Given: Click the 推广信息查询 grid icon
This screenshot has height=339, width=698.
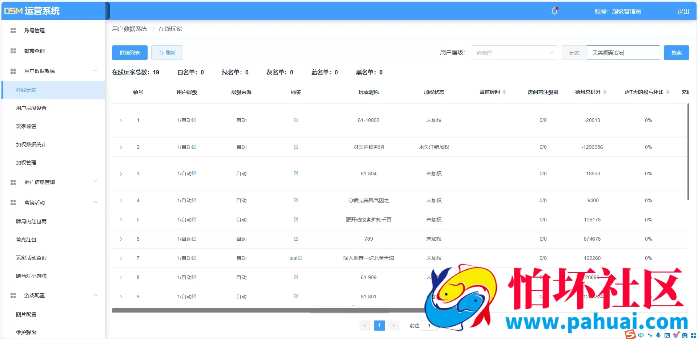Looking at the screenshot, I should pos(13,182).
